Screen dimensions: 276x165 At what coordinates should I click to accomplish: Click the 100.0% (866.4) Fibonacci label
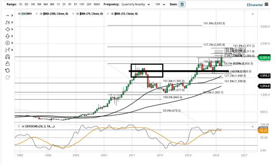tap(173, 97)
